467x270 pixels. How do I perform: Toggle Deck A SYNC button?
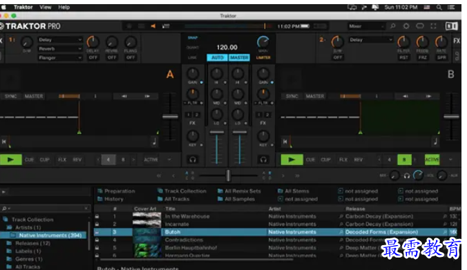pos(11,96)
